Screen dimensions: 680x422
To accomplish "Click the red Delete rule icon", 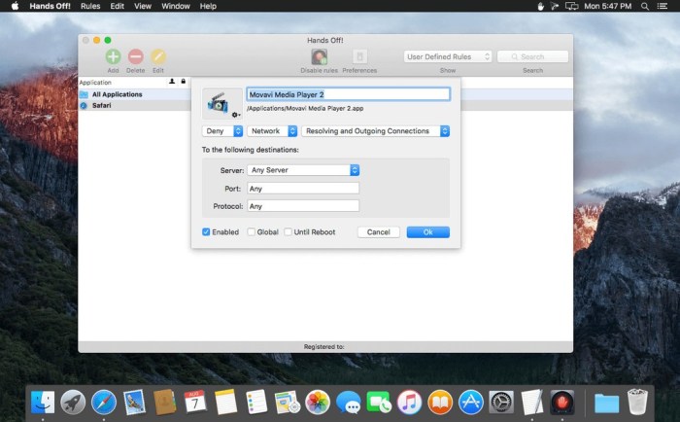I will click(x=136, y=57).
